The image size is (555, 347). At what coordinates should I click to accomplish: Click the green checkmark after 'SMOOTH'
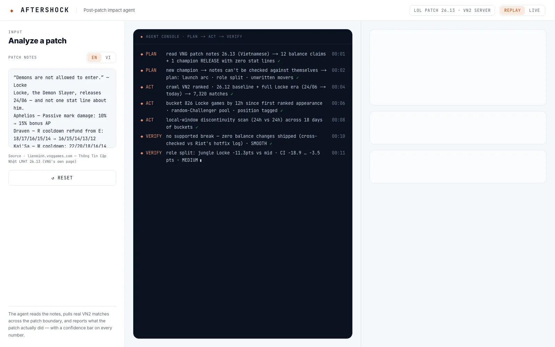(271, 144)
